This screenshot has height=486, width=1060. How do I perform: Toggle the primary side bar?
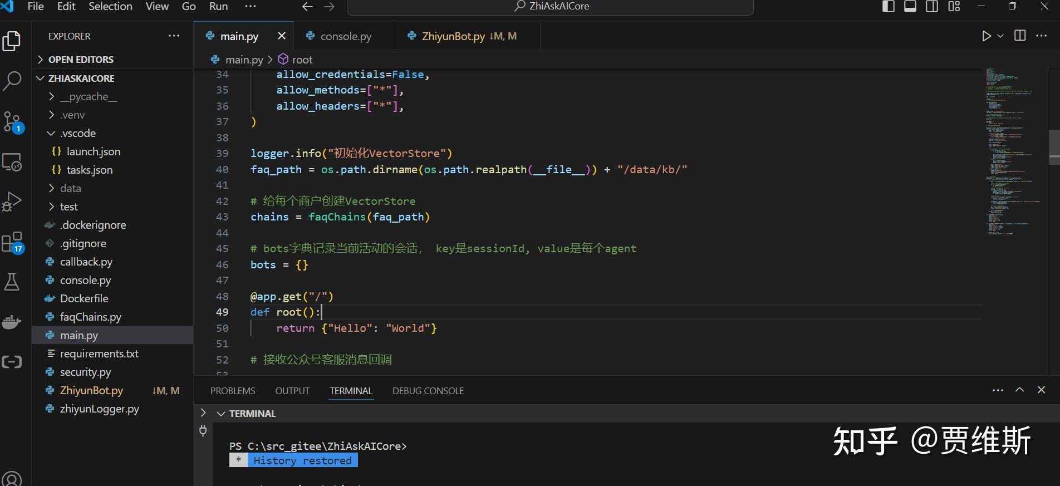coord(889,6)
